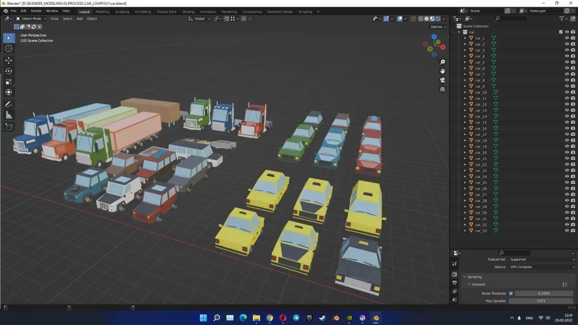The width and height of the screenshot is (578, 325).
Task: Switch to wireframe viewport shading
Action: point(420,19)
